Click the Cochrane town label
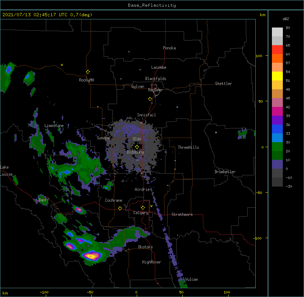The width and height of the screenshot is (304, 297). coord(114,200)
